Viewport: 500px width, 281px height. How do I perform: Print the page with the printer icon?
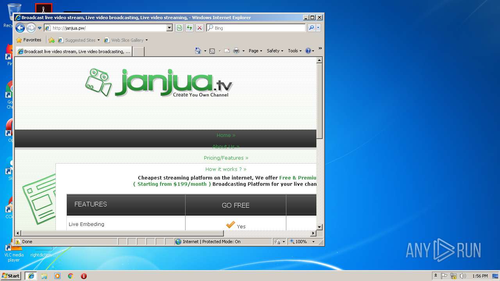coord(236,51)
